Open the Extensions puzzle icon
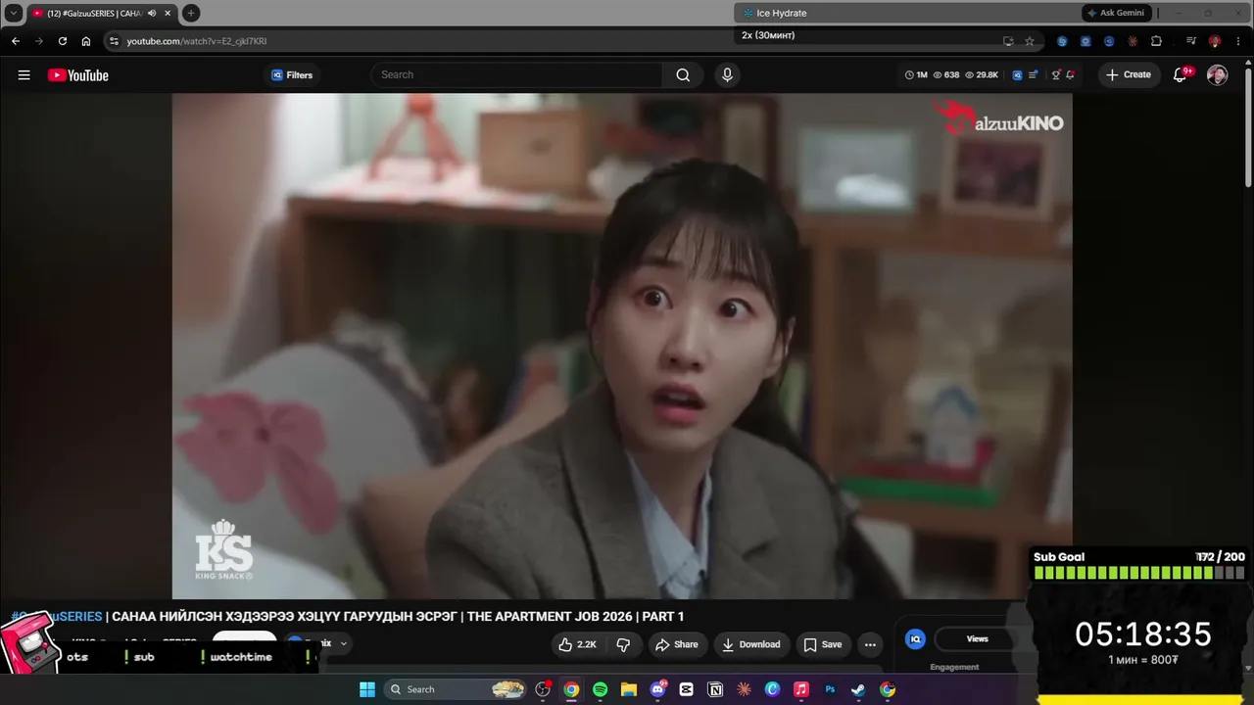 coord(1156,41)
